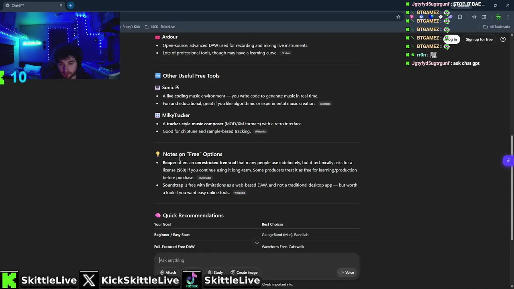Click the bold word Soundtrap
Viewport: 514px width, 289px height.
click(173, 185)
